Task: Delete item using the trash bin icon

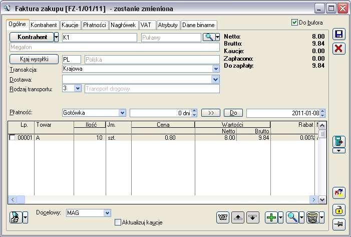Action: [313, 217]
